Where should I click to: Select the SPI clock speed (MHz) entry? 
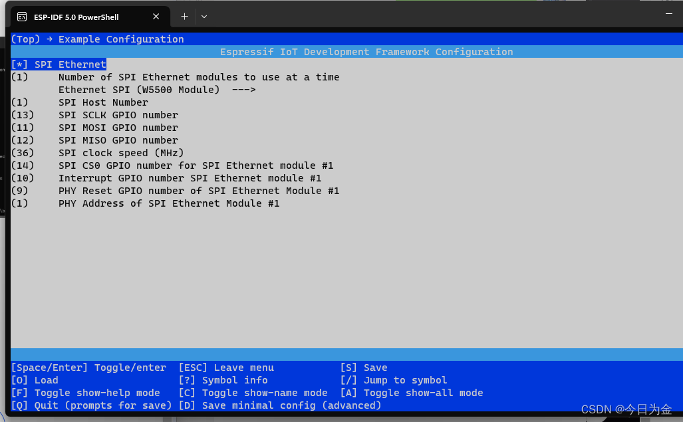click(121, 152)
